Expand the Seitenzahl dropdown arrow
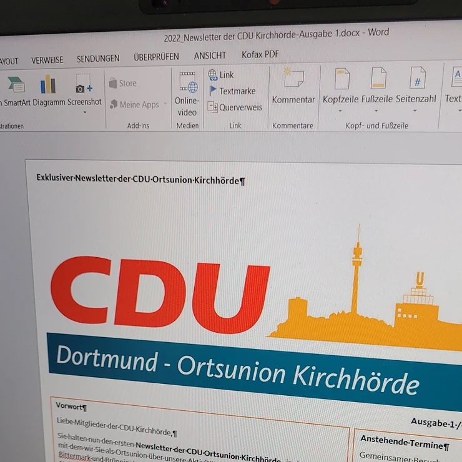Viewport: 462px width, 462px height. click(x=415, y=111)
